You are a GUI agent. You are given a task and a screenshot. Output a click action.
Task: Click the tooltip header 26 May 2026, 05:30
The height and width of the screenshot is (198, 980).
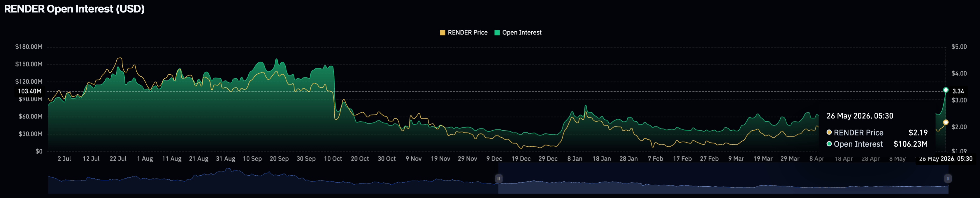[860, 116]
